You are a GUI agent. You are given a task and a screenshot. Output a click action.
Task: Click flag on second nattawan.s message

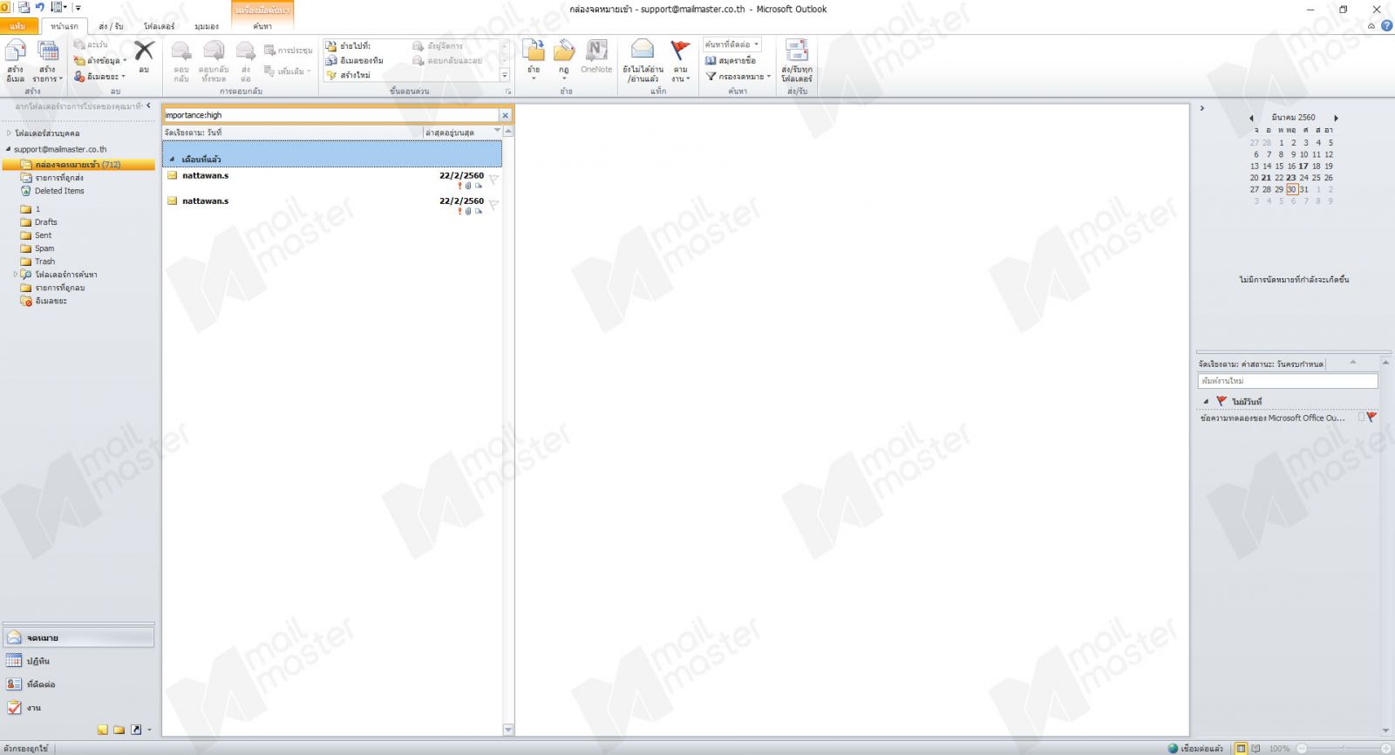[x=493, y=205]
